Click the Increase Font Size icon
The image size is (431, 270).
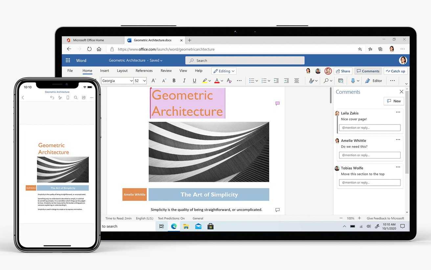[153, 81]
